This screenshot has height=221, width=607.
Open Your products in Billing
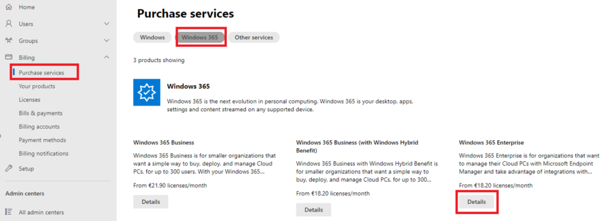click(37, 86)
